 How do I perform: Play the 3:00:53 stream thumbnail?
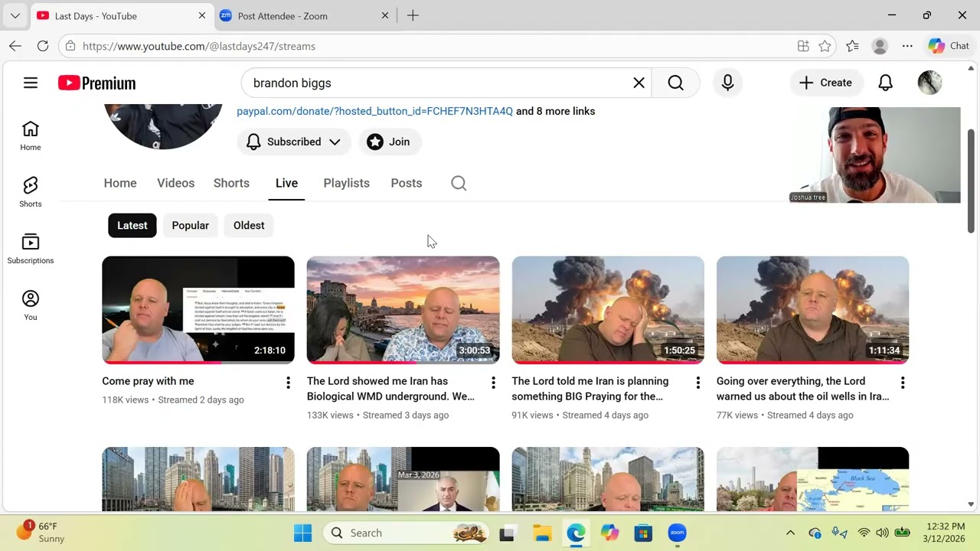click(403, 310)
